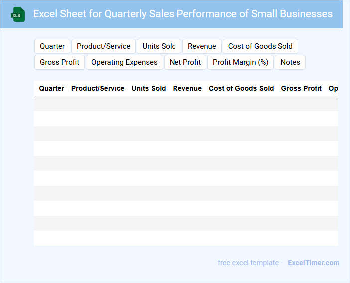Screen dimensions: 350x283
Task: Select the Product/Service table column header
Action: click(x=98, y=88)
